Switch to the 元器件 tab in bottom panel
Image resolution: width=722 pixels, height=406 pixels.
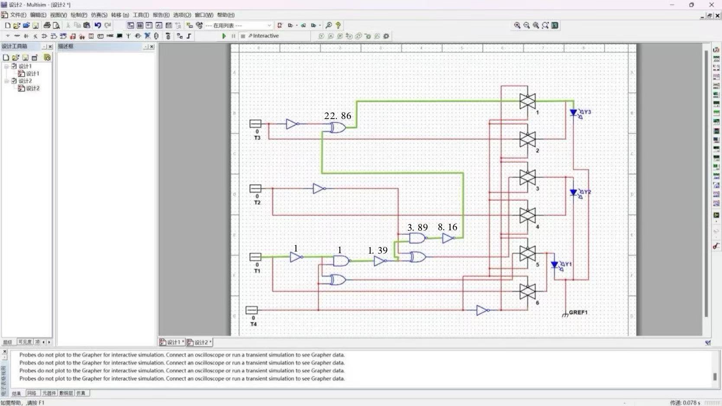click(49, 393)
